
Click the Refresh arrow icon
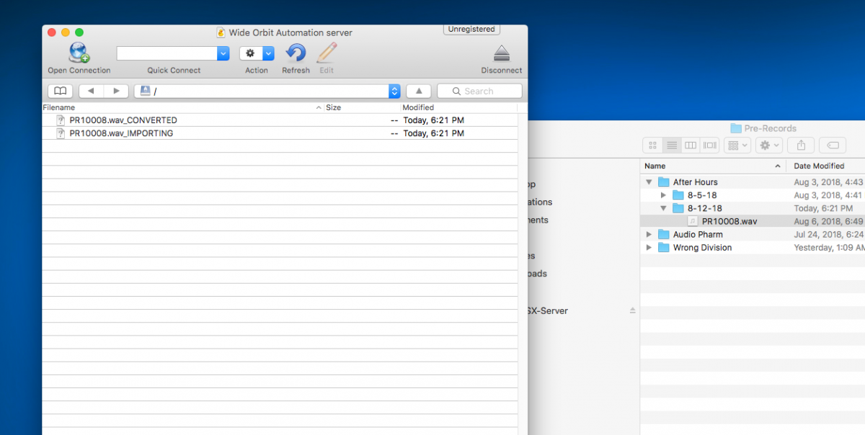point(296,53)
